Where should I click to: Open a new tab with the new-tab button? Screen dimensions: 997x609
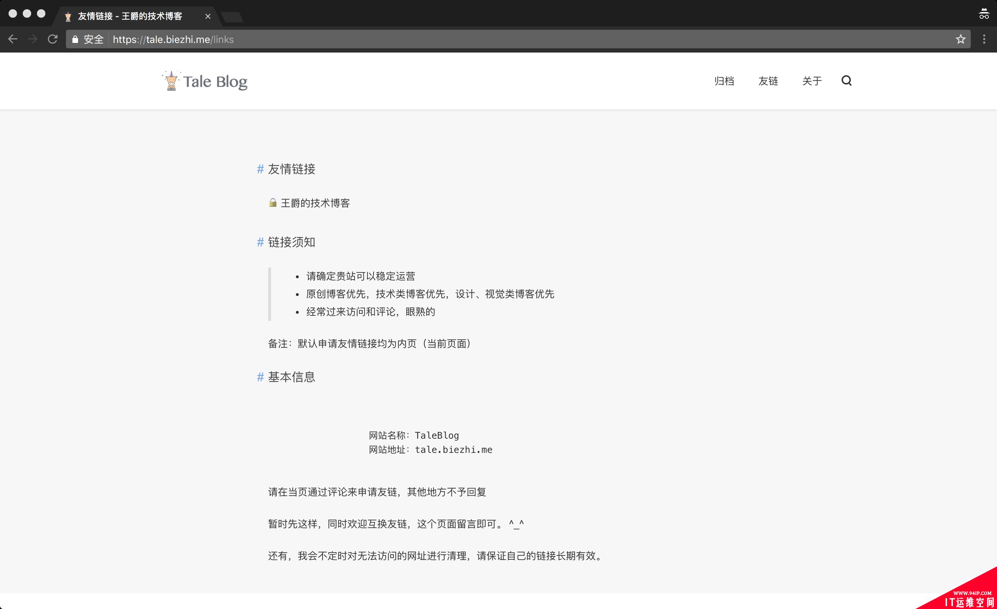pyautogui.click(x=233, y=17)
